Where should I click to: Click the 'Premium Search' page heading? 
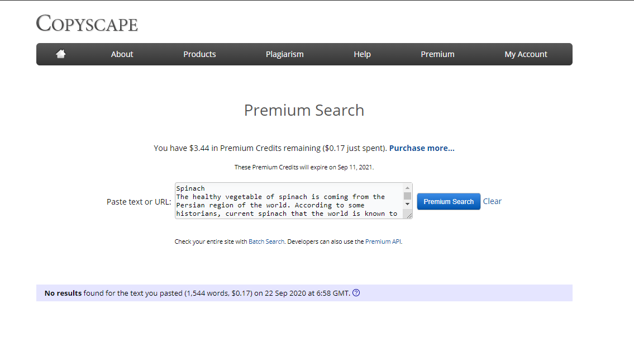pyautogui.click(x=304, y=110)
